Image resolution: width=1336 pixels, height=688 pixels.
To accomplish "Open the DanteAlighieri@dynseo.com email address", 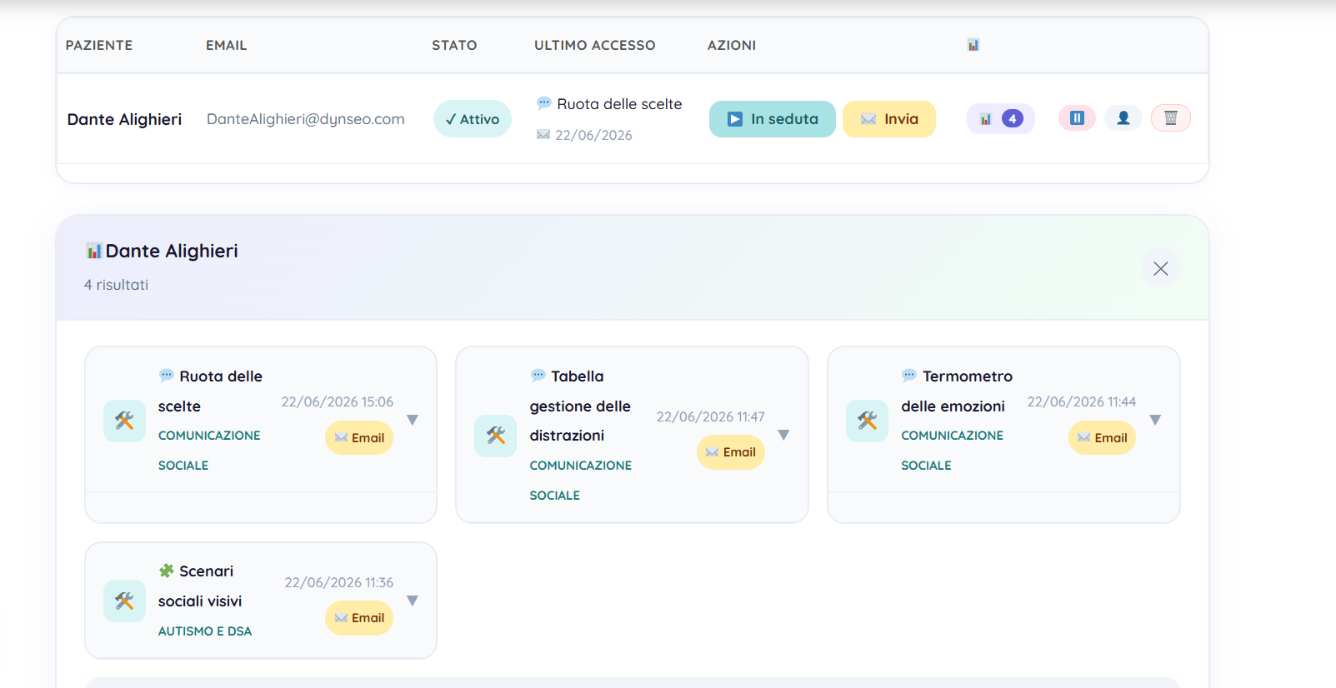I will 306,119.
